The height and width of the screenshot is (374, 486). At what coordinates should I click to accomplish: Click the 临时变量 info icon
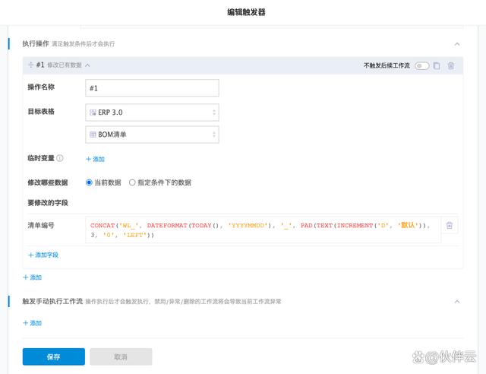pos(60,158)
